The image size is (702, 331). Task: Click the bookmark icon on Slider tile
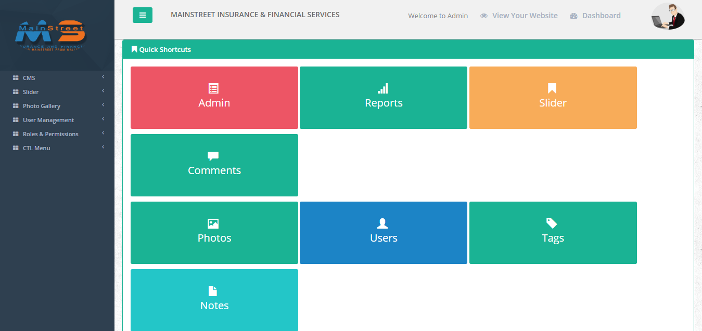552,88
